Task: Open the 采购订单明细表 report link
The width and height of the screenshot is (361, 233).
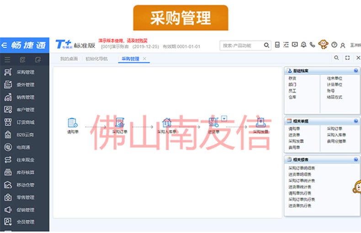Action: pos(301,168)
